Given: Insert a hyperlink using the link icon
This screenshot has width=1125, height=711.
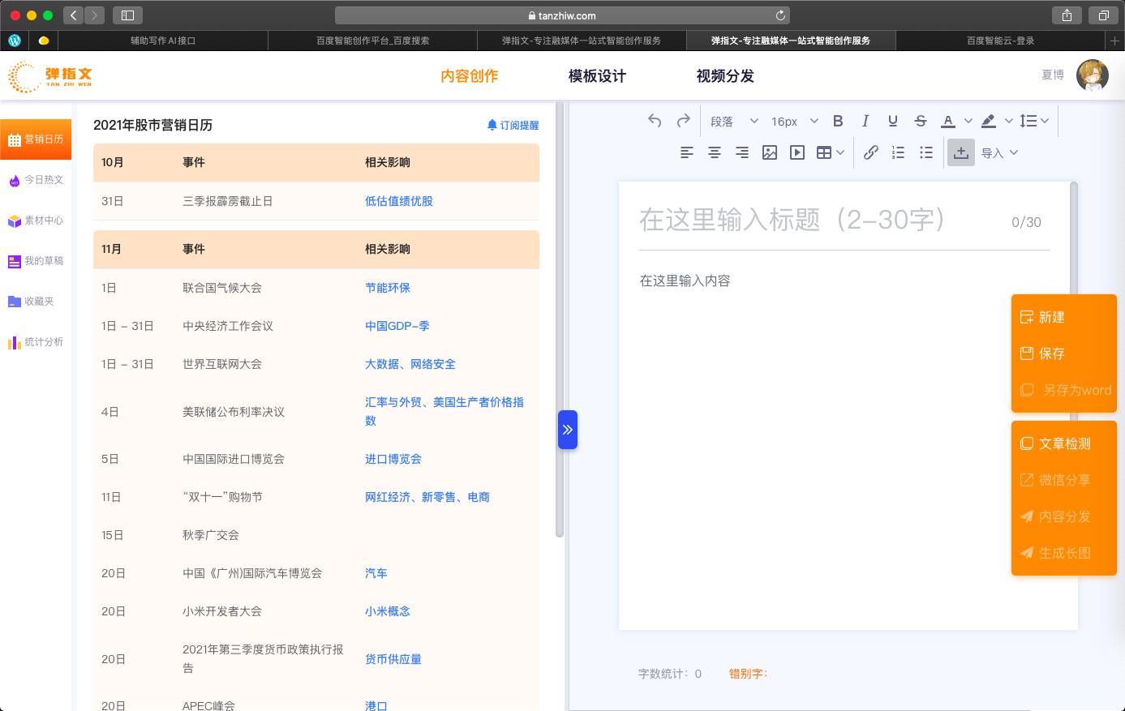Looking at the screenshot, I should tap(870, 152).
